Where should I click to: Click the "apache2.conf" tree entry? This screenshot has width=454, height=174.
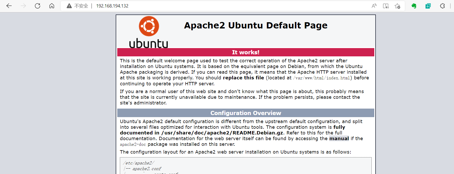click(147, 169)
